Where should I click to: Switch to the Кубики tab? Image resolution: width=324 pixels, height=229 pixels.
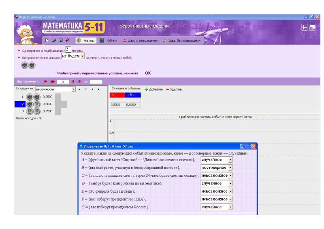click(x=108, y=40)
